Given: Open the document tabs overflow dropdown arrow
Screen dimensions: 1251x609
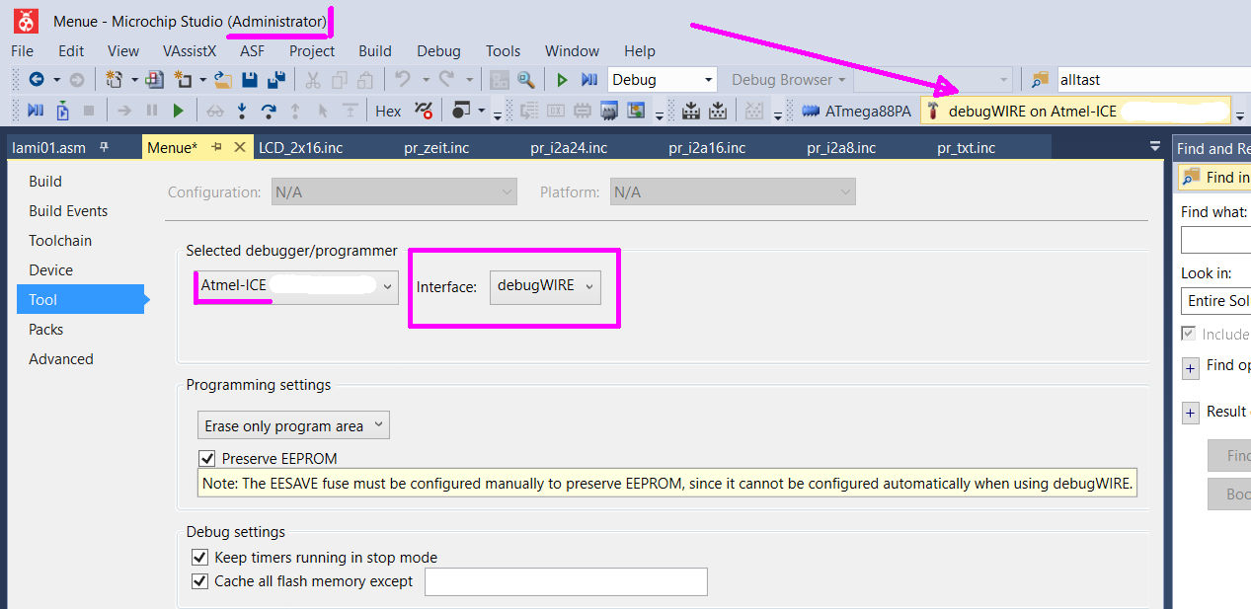Looking at the screenshot, I should click(x=1155, y=146).
